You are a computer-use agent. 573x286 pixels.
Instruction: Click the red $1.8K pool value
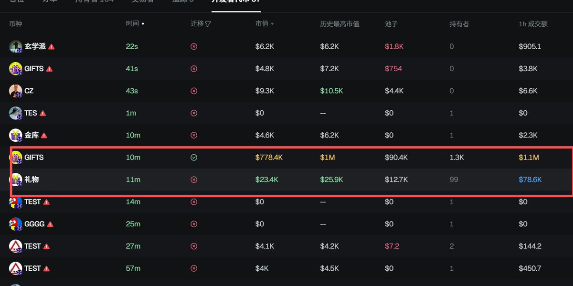(x=394, y=46)
